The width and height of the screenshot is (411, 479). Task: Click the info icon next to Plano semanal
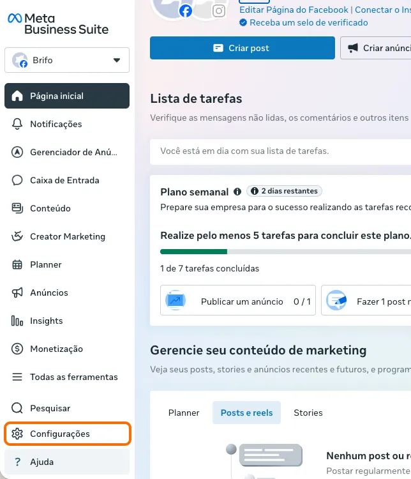[237, 192]
